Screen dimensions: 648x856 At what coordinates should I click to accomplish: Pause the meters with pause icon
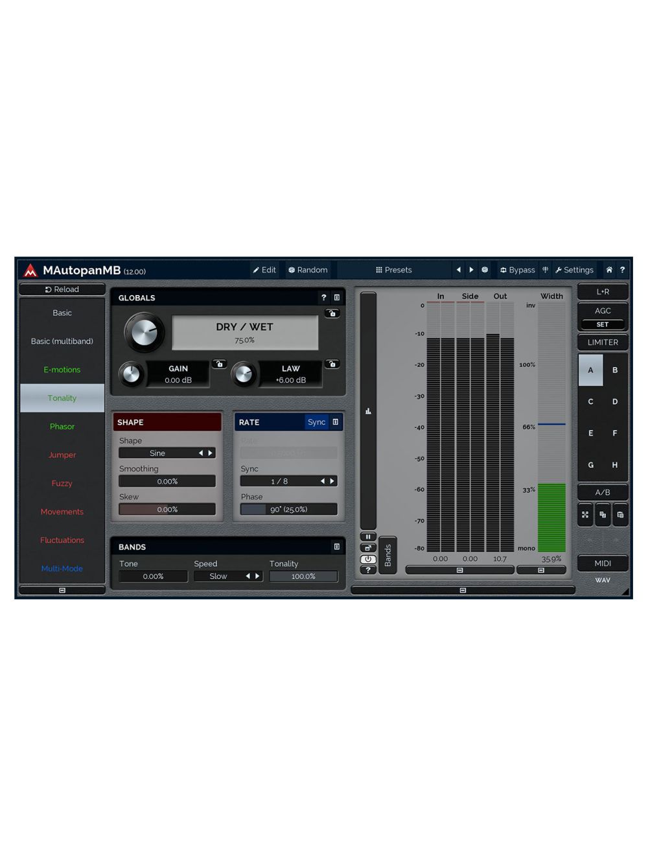pos(368,537)
